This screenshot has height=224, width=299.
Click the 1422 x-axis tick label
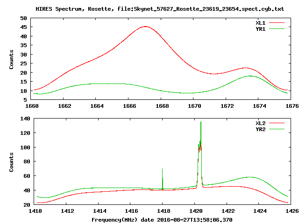pyautogui.click(x=228, y=211)
